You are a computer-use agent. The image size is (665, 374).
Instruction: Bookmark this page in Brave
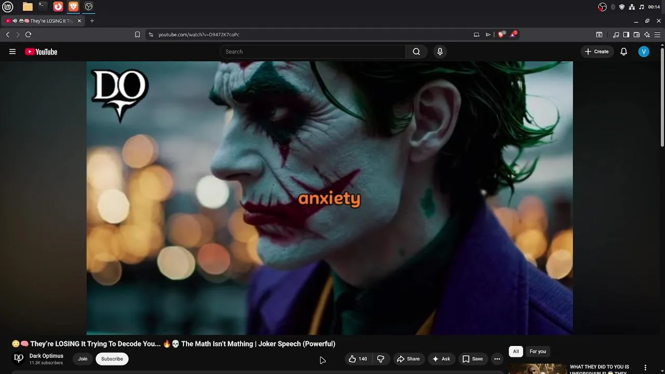pyautogui.click(x=137, y=34)
